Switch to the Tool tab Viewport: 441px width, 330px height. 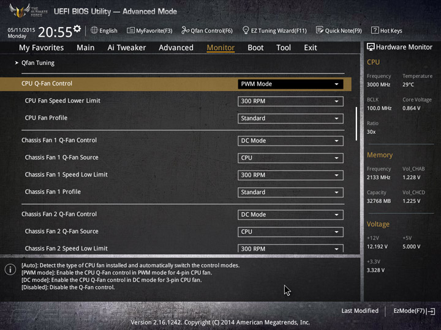284,48
